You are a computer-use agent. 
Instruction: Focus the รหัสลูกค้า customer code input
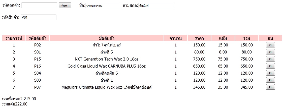tap(39, 5)
